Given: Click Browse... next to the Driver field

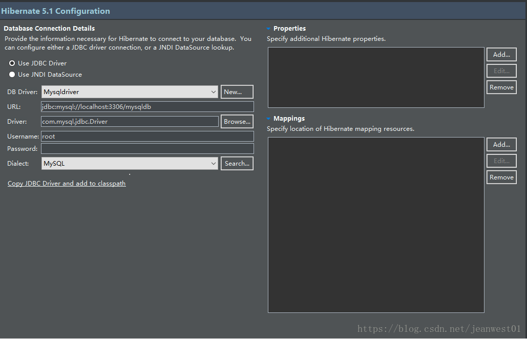Looking at the screenshot, I should pos(237,122).
